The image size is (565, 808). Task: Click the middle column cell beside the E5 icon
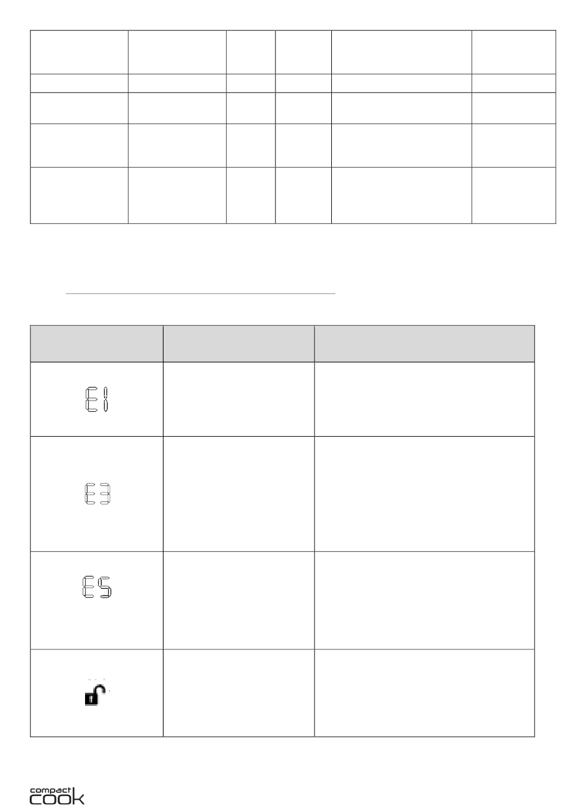238,600
